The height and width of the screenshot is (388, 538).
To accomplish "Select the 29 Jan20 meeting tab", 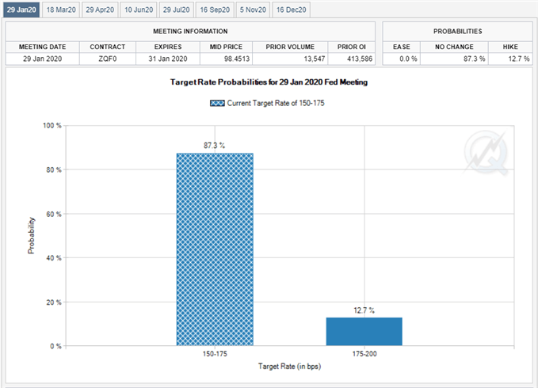I will [x=21, y=10].
